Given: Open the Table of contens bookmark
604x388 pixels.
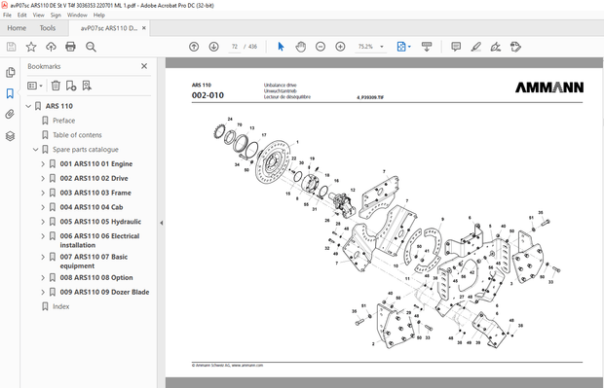Looking at the screenshot, I should (77, 135).
